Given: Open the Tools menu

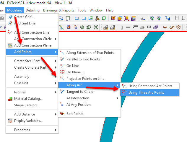Looking at the screenshot, I should (82, 10).
